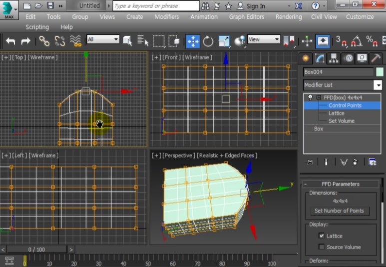Toggle Keyboard Shortcut Override

[x=323, y=41]
